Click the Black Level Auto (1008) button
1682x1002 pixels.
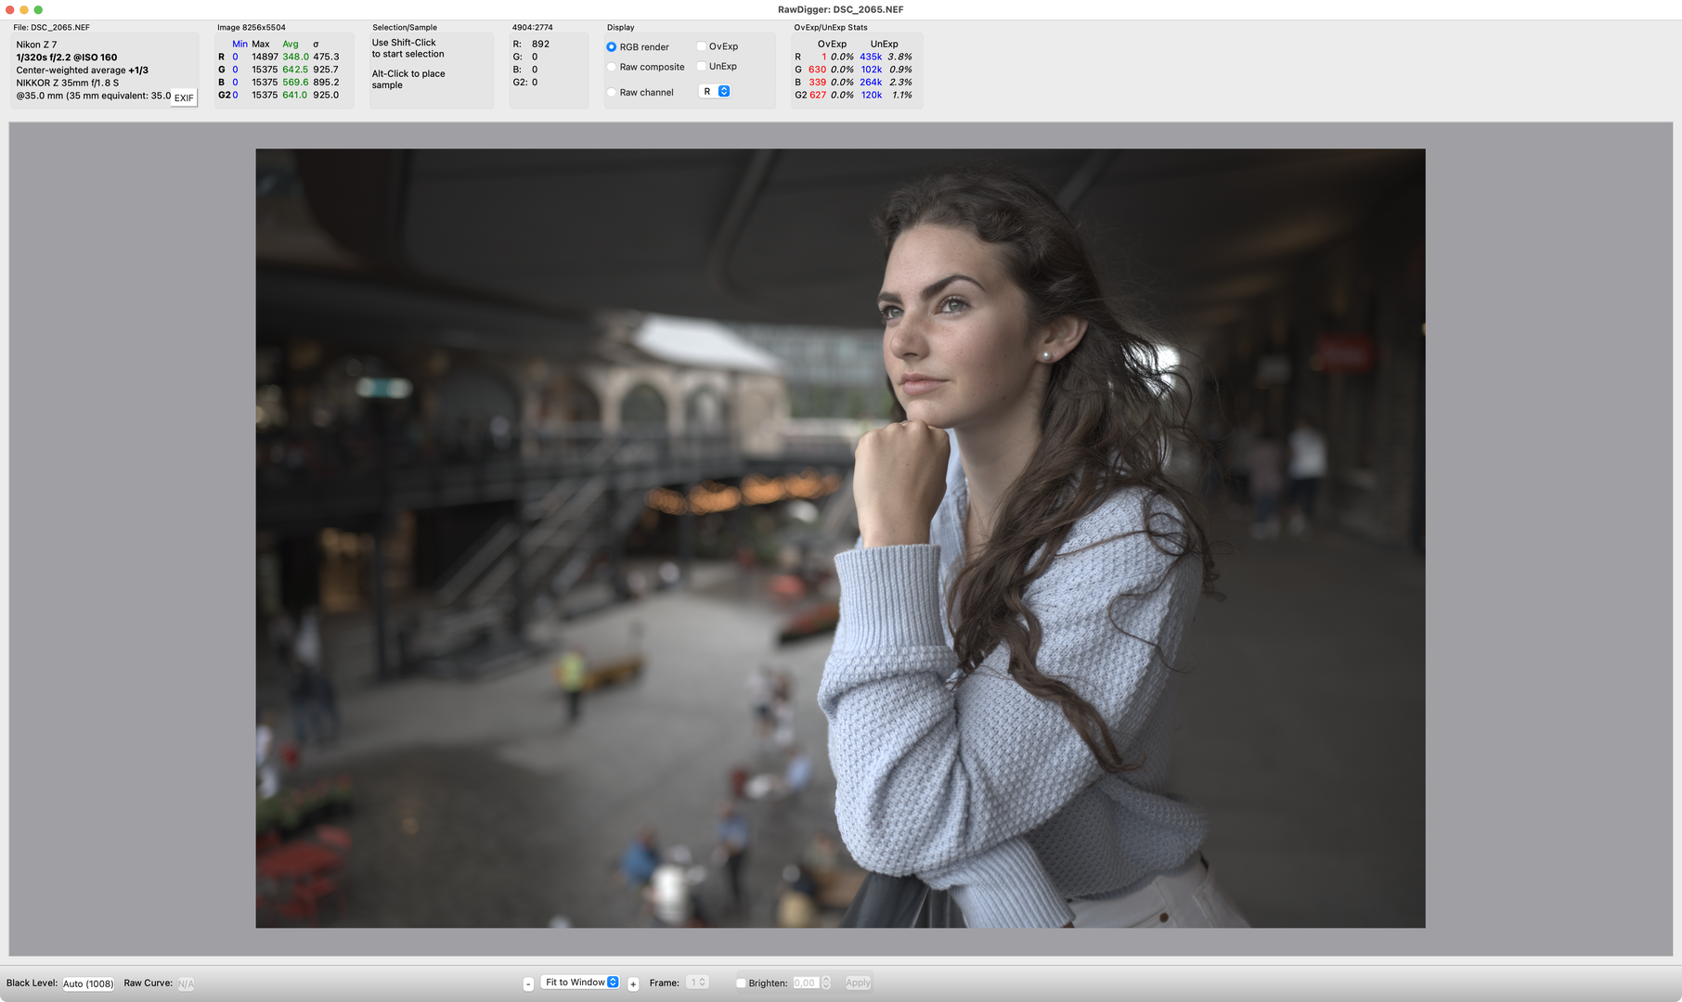pyautogui.click(x=88, y=983)
